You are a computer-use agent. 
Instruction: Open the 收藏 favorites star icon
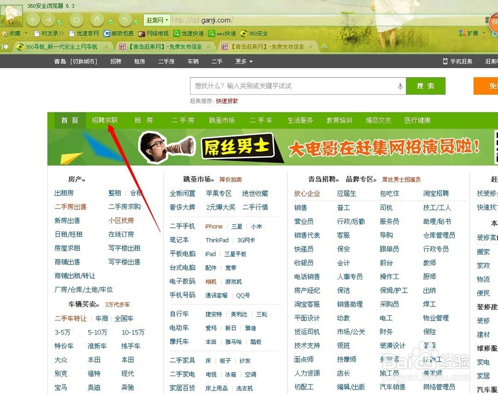(4, 33)
